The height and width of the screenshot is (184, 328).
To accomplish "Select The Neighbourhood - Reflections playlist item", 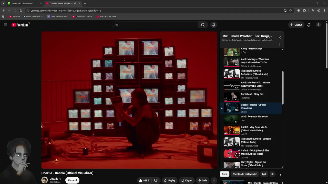I will click(x=251, y=74).
